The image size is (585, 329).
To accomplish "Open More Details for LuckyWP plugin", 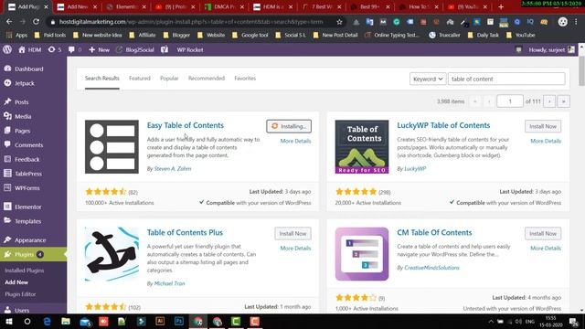I will tap(546, 141).
